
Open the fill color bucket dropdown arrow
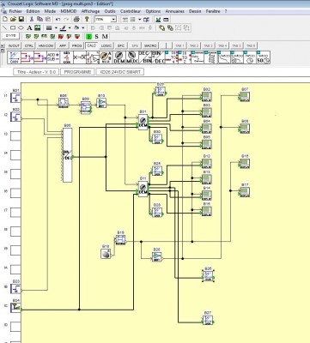83,28
